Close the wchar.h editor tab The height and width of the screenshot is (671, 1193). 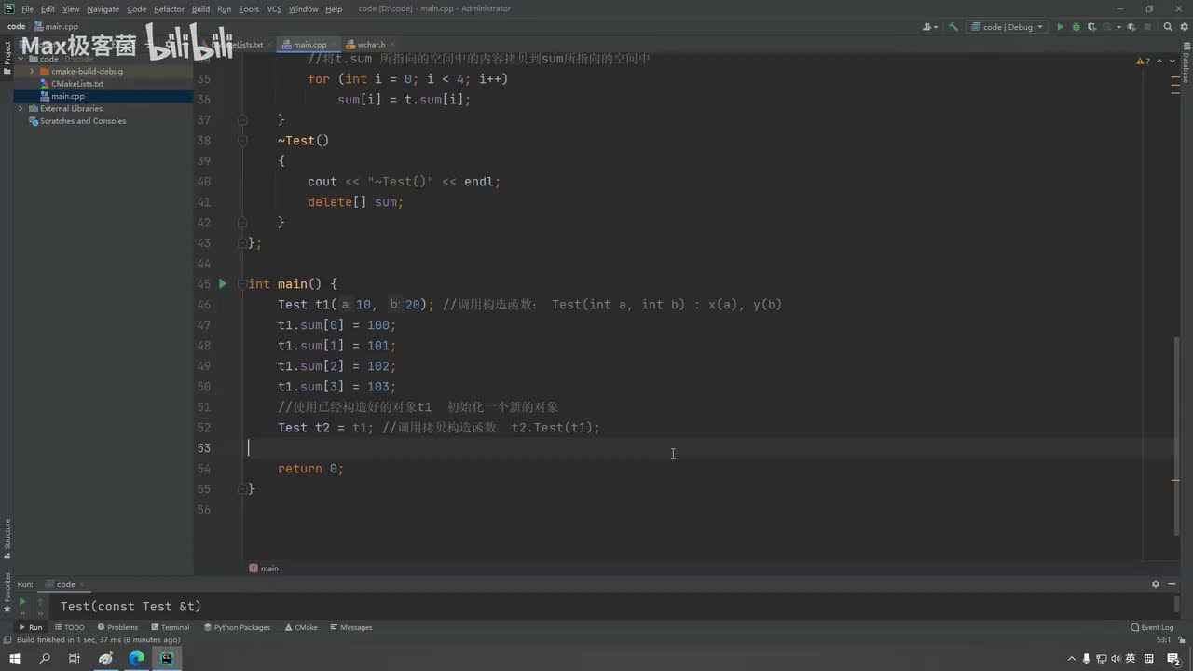point(392,44)
